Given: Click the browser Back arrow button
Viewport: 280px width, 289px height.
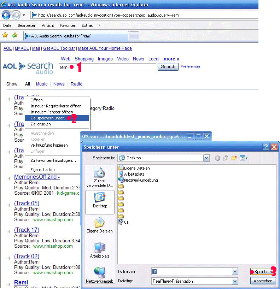Looking at the screenshot, I should [6, 15].
